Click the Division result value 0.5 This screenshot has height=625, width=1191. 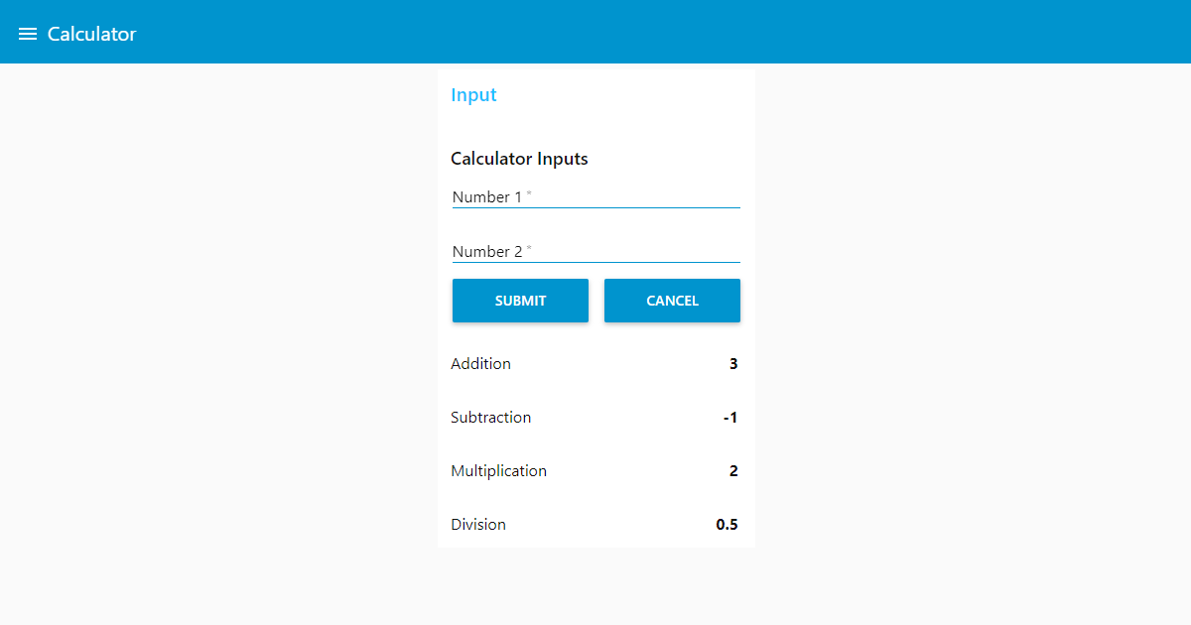[x=727, y=524]
